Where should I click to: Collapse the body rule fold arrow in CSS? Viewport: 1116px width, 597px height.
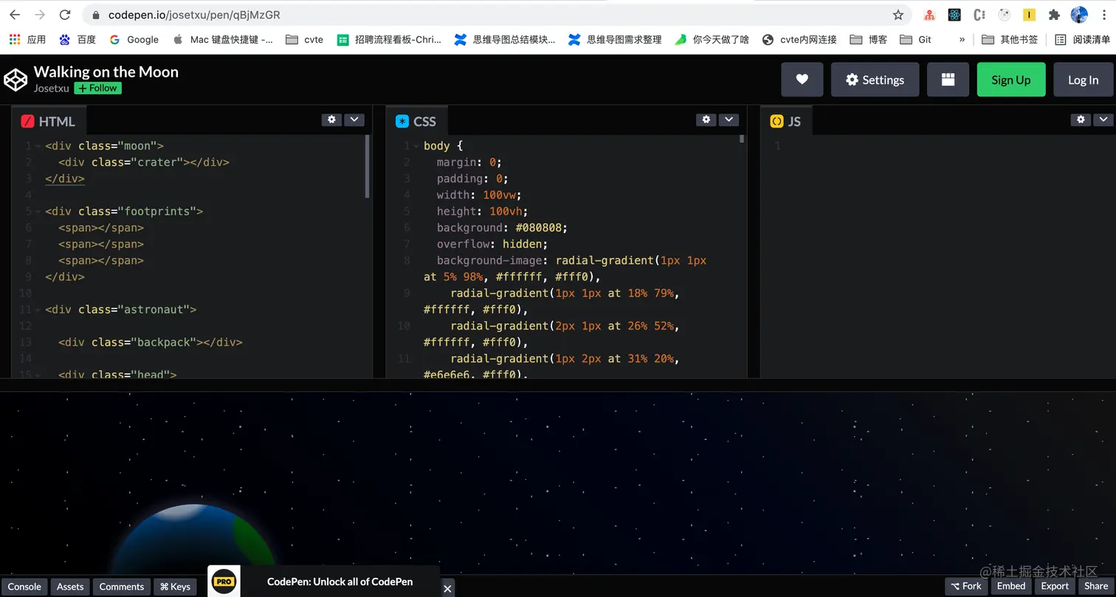pyautogui.click(x=416, y=146)
